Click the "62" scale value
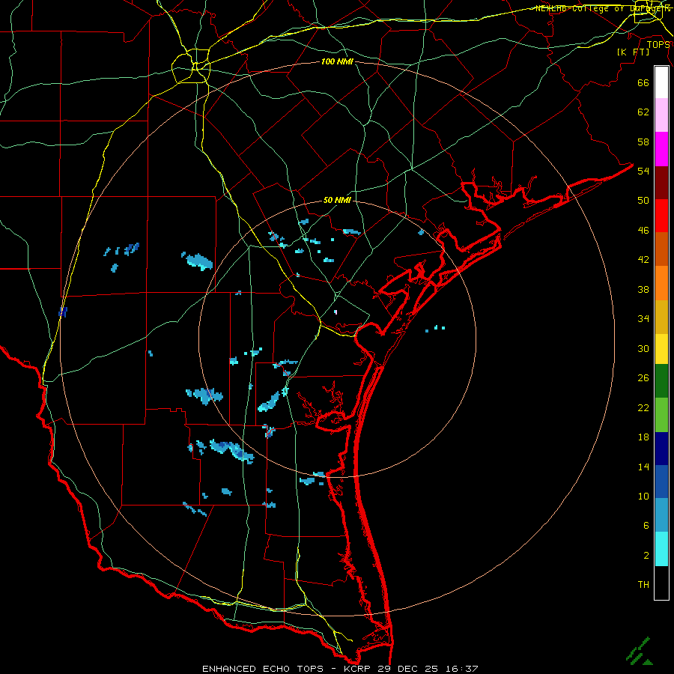 643,112
